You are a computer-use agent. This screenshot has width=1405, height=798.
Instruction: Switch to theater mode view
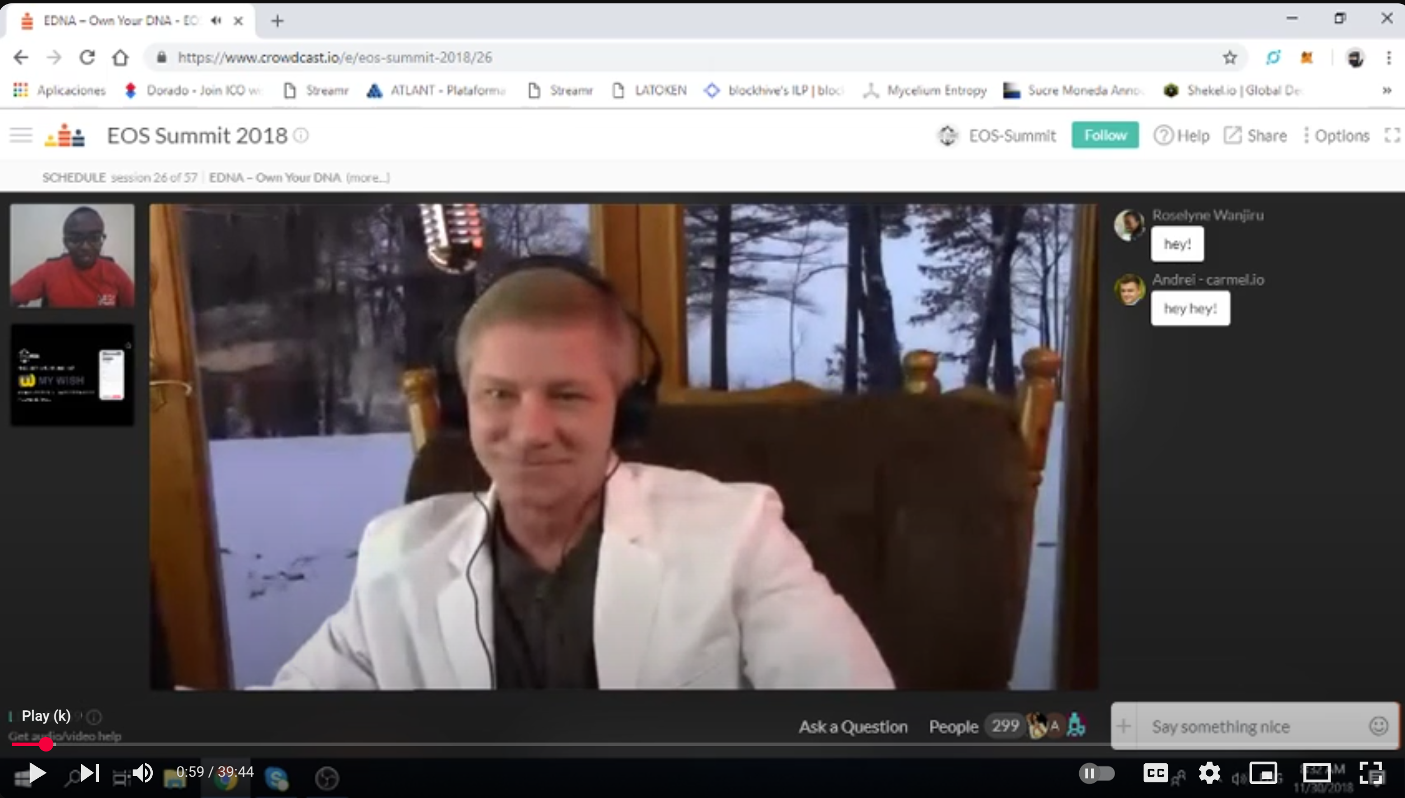point(1317,773)
